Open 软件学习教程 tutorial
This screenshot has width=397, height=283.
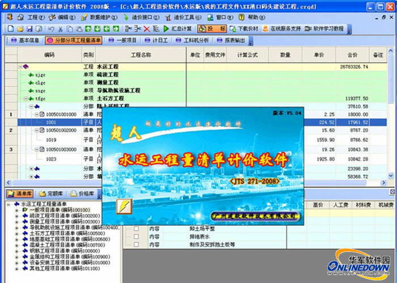click(324, 29)
